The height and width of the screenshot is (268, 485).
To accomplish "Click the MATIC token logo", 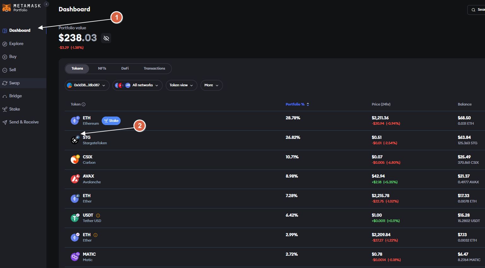I will point(75,257).
